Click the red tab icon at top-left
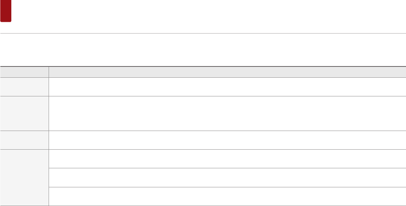The image size is (406, 206). [6, 11]
